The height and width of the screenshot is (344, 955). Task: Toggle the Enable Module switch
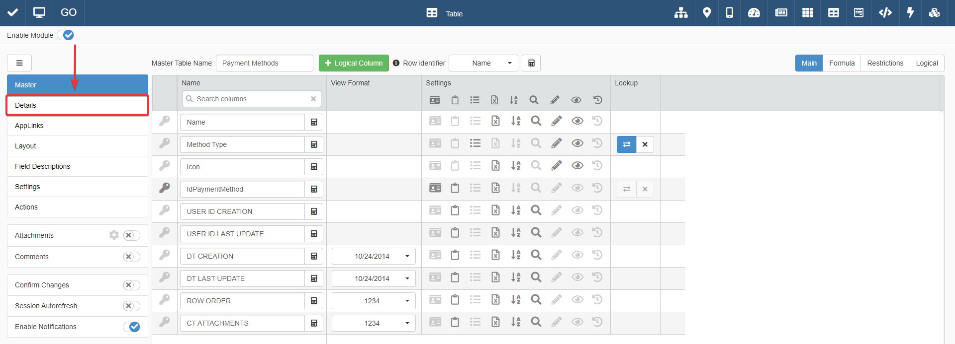[x=66, y=35]
